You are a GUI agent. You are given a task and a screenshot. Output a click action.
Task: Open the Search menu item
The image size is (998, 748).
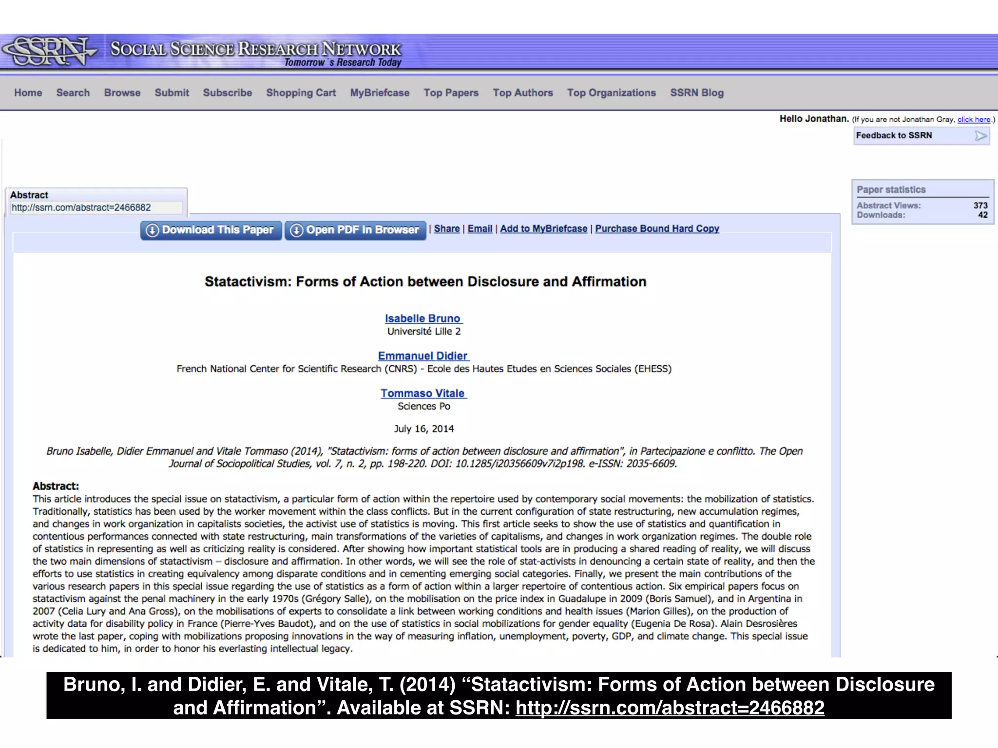(x=73, y=93)
